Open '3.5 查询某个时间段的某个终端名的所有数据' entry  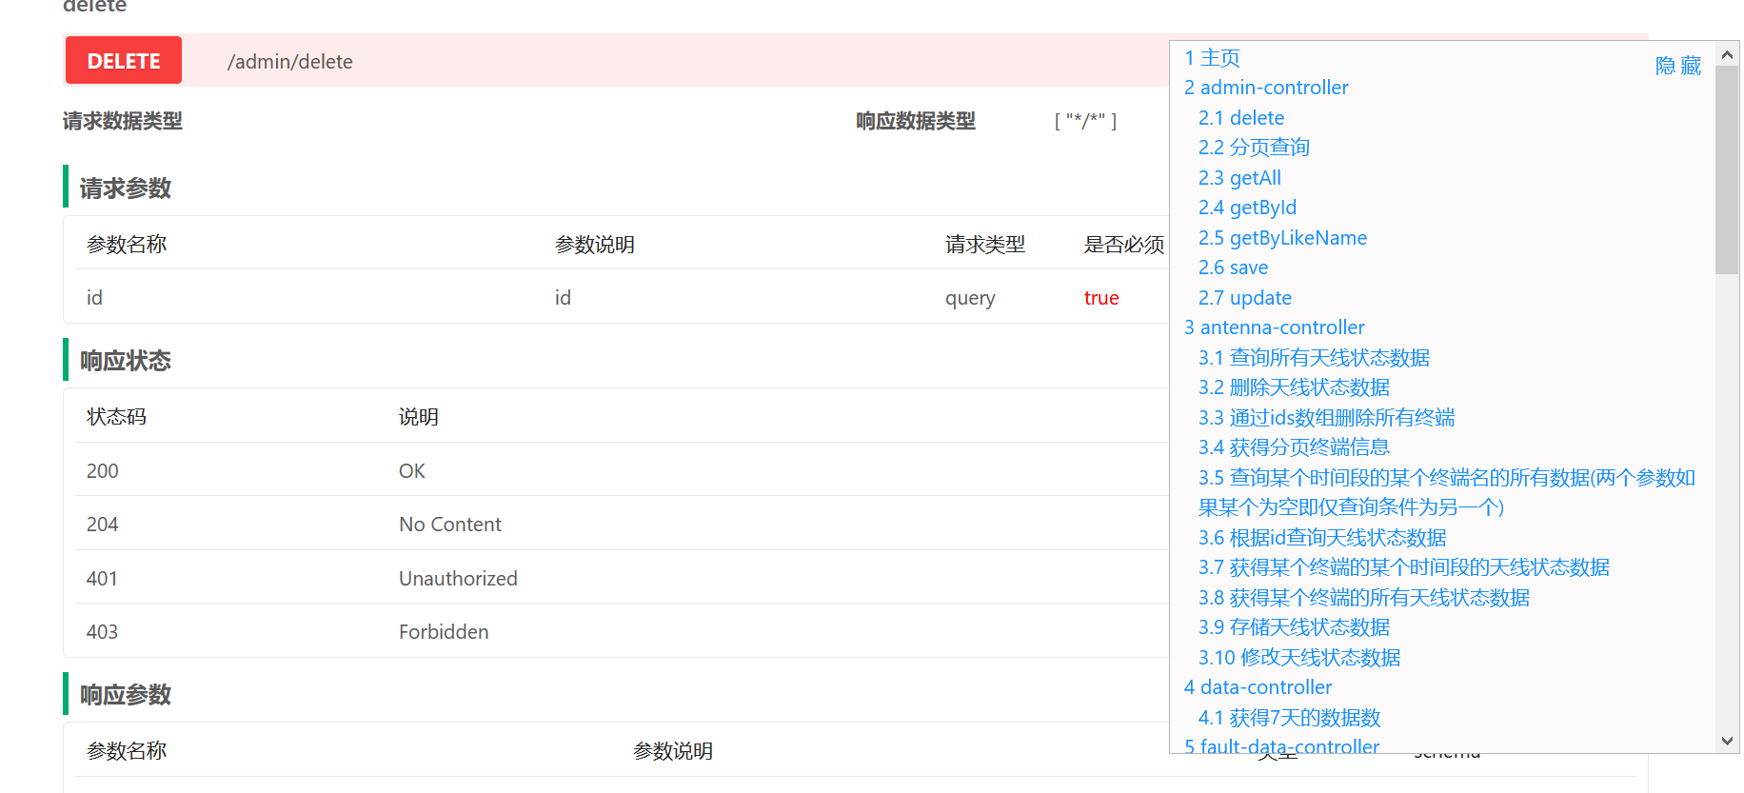tap(1447, 492)
